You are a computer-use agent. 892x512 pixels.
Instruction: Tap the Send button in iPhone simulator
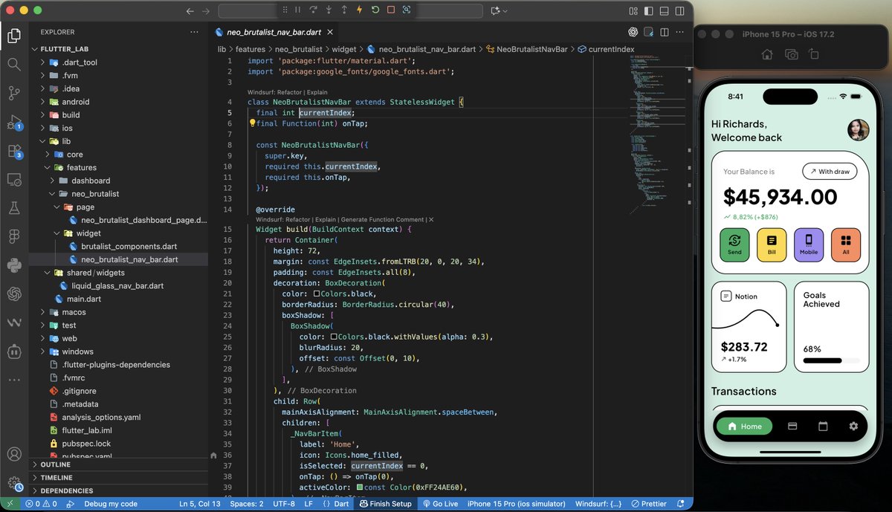pyautogui.click(x=734, y=244)
